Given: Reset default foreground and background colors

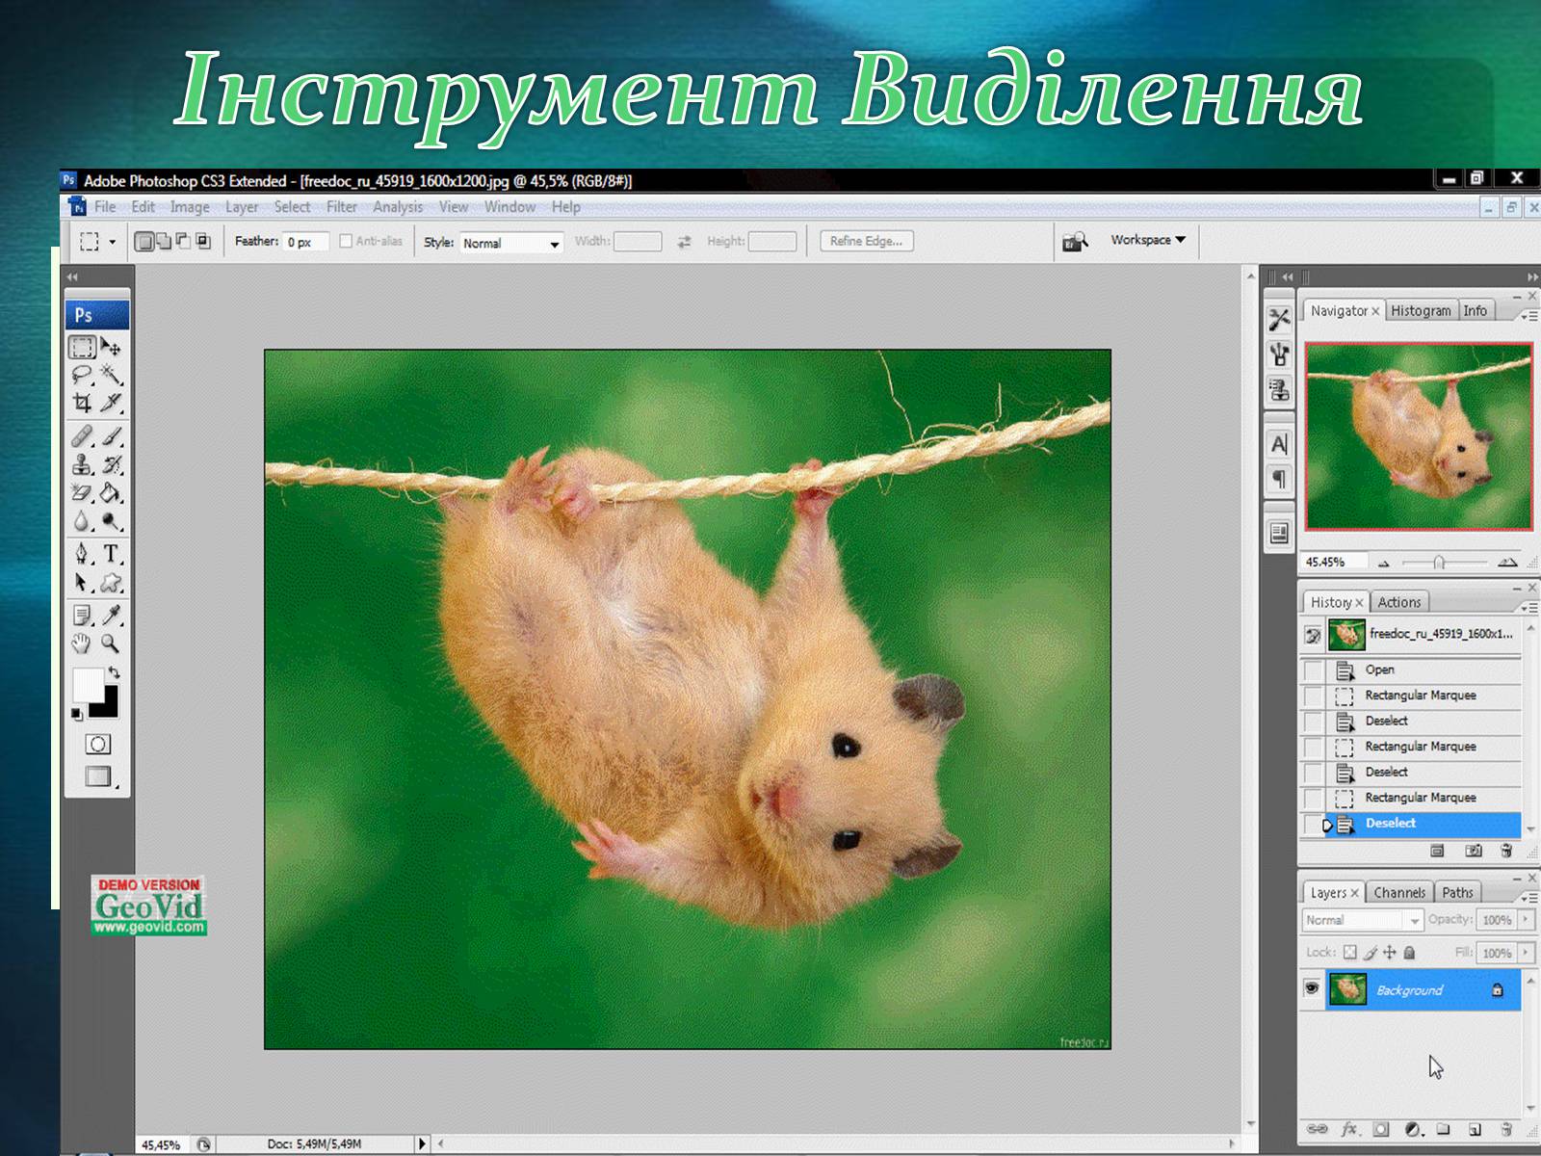Looking at the screenshot, I should point(76,714).
